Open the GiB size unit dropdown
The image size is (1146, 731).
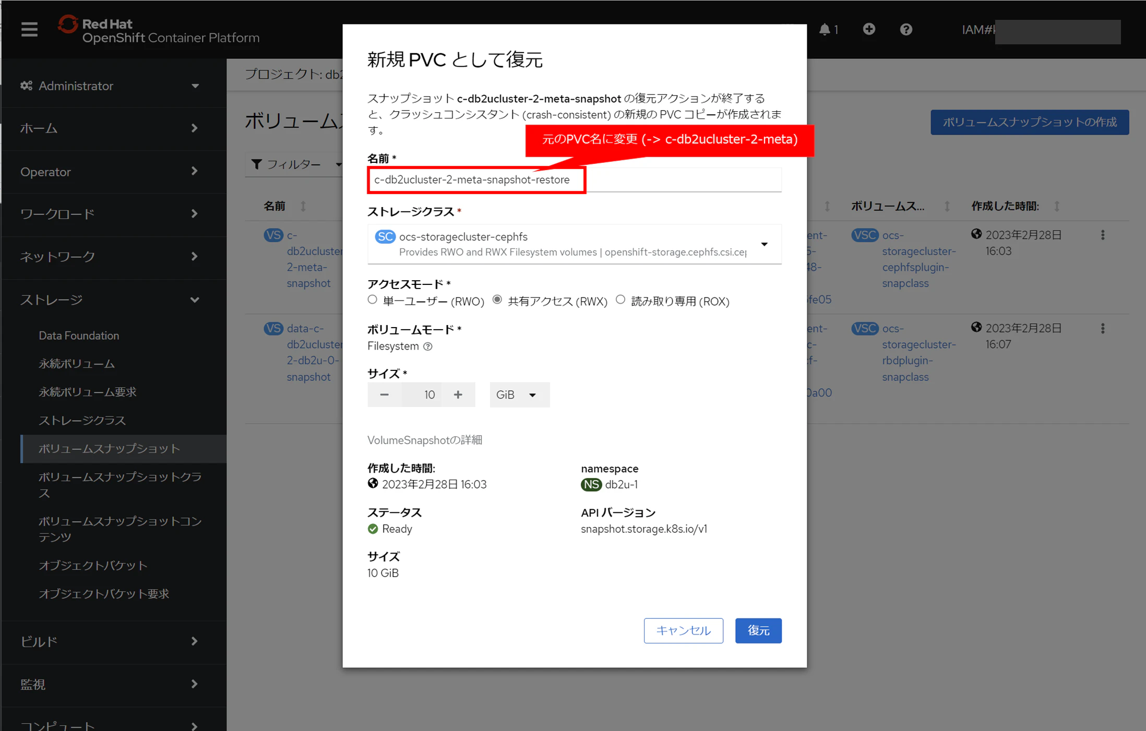pyautogui.click(x=519, y=395)
